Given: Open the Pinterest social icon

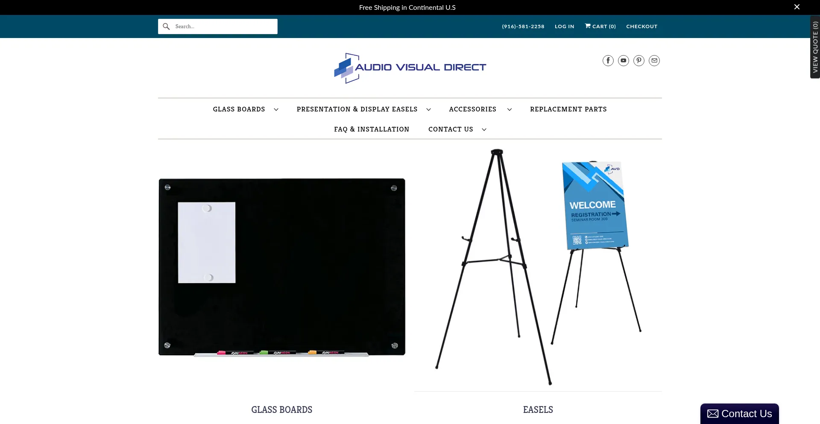Looking at the screenshot, I should (639, 61).
